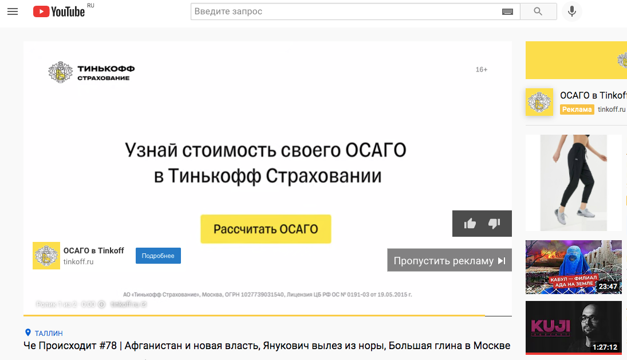Click the АО «Тинькофф Страхование» license disclaimer

[x=267, y=294]
